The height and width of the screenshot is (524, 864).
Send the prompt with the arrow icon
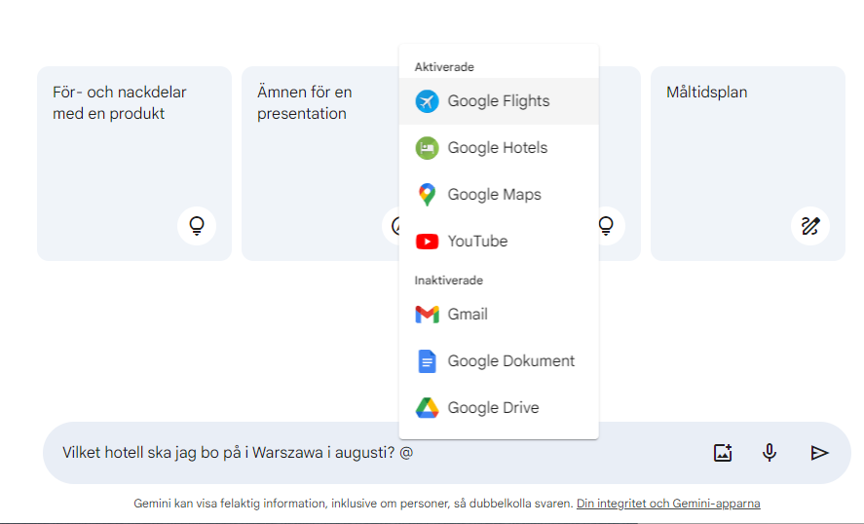pos(819,453)
